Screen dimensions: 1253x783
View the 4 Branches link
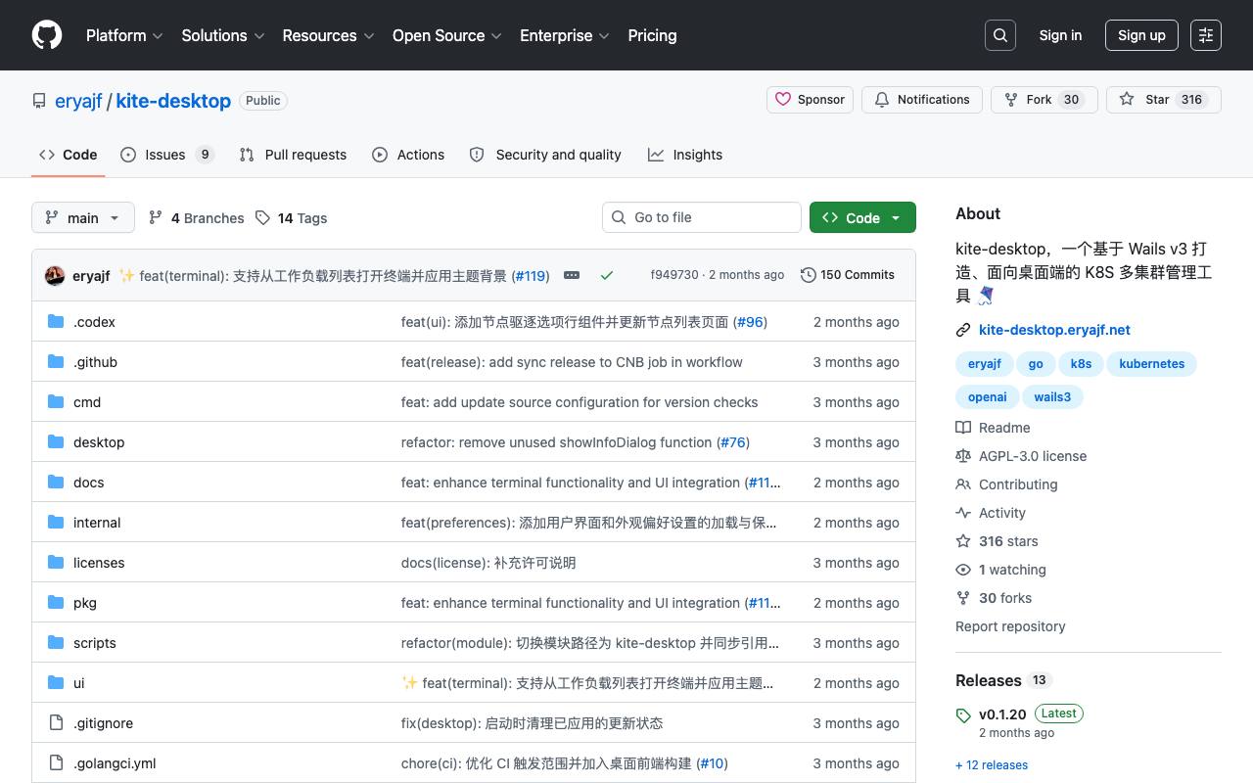coord(196,218)
